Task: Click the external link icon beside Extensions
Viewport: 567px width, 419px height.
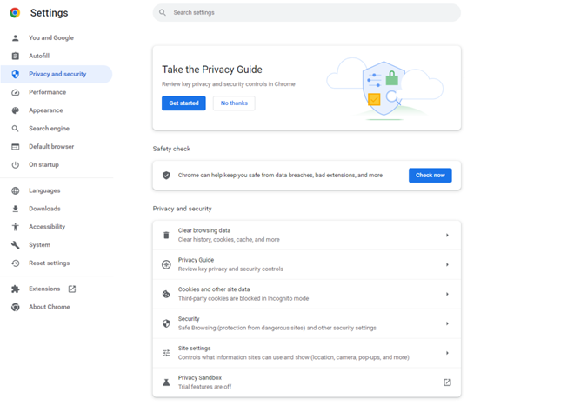Action: click(72, 289)
